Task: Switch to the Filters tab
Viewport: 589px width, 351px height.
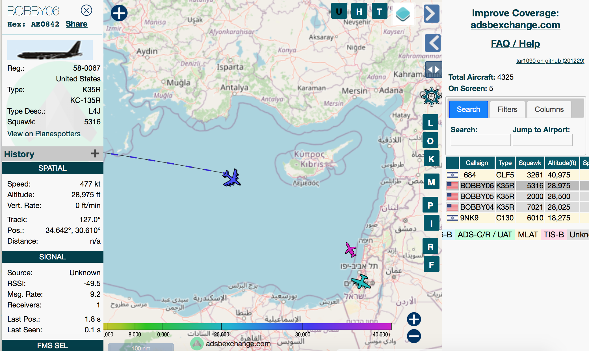Action: 507,109
